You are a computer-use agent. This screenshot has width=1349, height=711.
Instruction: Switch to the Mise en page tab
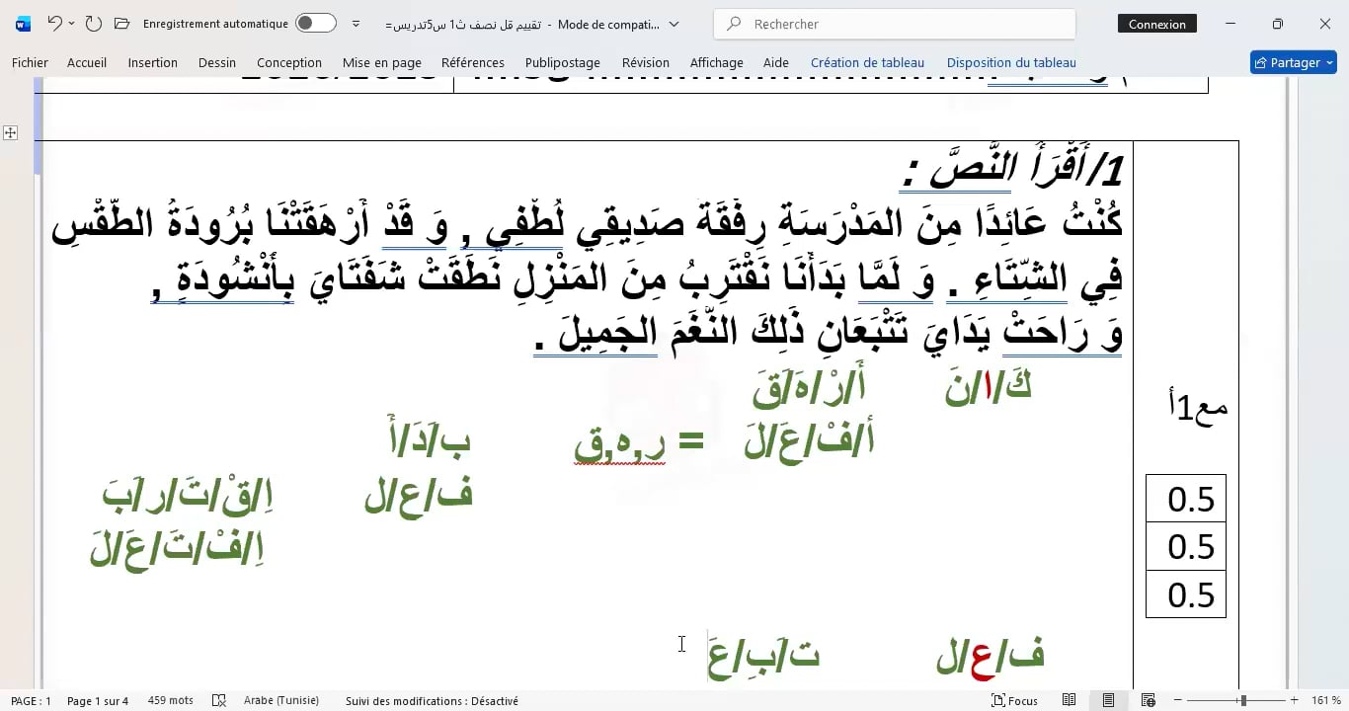coord(382,62)
